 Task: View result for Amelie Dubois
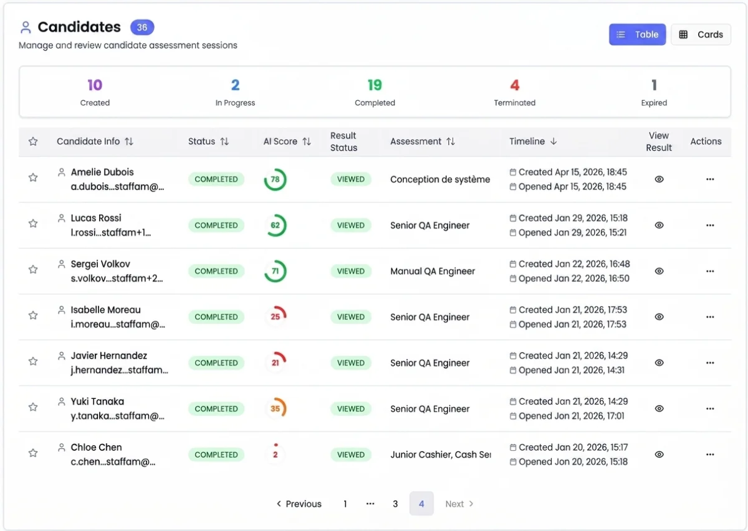[x=659, y=179]
